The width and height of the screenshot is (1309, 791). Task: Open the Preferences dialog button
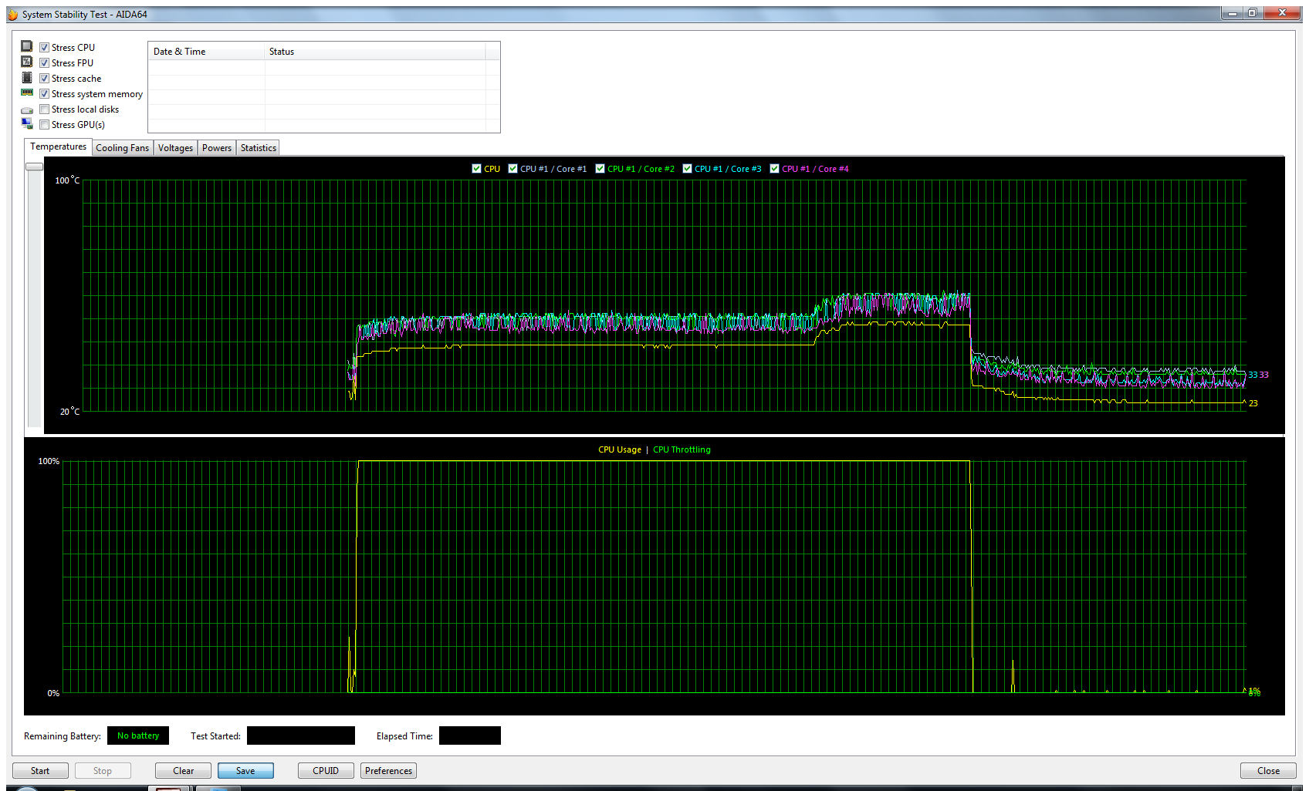tap(388, 771)
